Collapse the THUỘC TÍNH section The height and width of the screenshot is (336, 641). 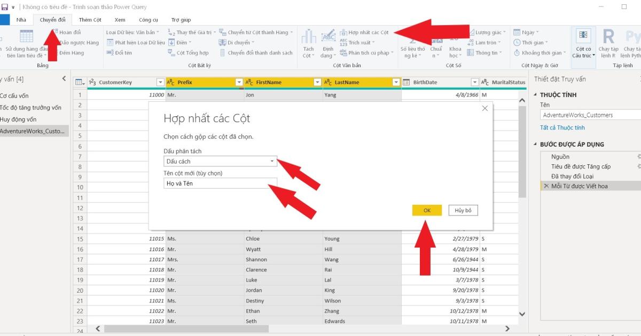[536, 95]
